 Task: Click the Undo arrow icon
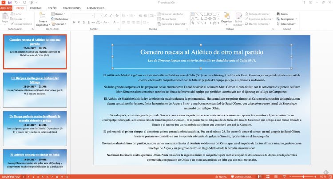(x=16, y=2)
